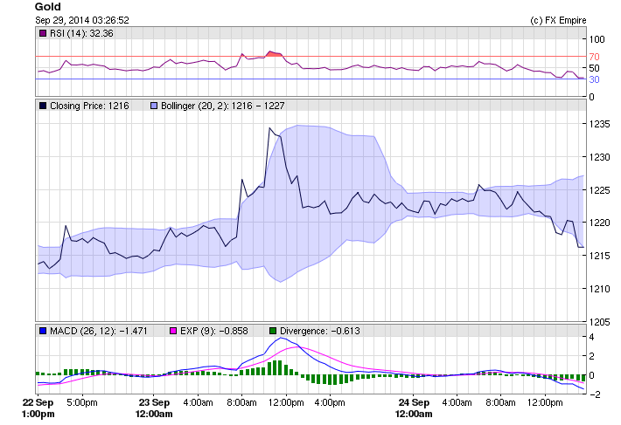Click the '4:00pm' time axis label

click(330, 403)
